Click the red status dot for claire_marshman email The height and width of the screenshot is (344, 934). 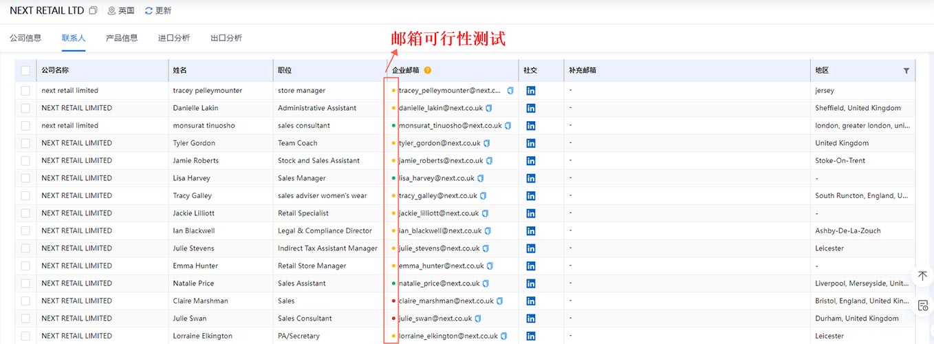(393, 301)
